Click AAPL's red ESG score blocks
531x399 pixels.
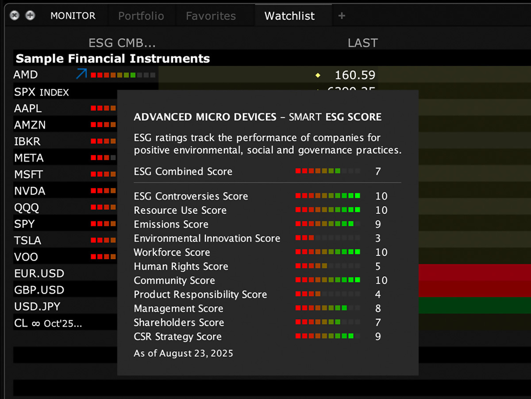(103, 107)
